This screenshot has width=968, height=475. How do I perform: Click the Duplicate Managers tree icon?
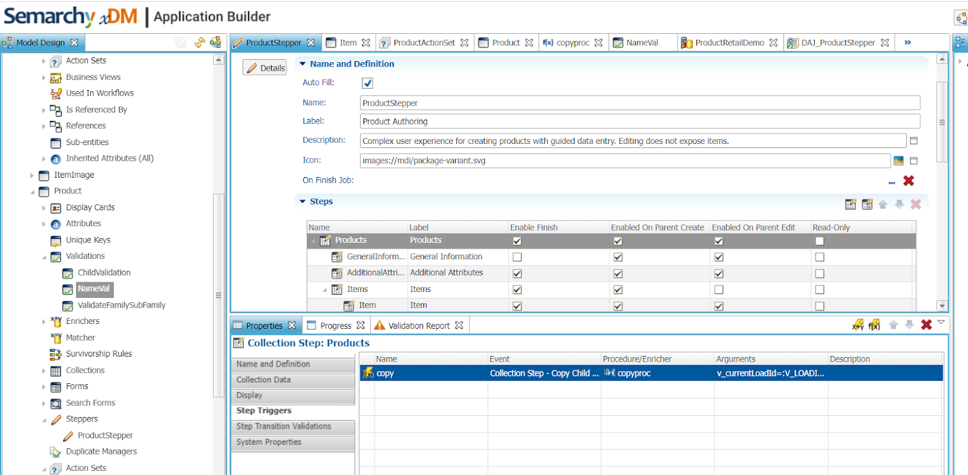(56, 452)
